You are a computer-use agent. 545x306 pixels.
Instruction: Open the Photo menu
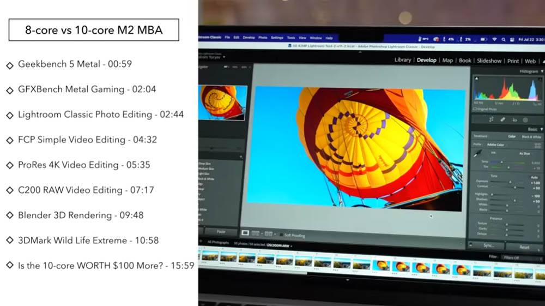pos(263,38)
